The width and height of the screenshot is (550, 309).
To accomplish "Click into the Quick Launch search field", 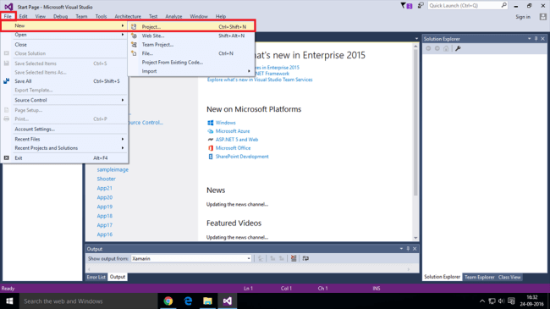I will click(x=464, y=5).
